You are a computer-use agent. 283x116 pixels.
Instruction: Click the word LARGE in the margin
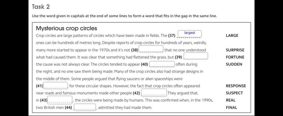[232, 36]
